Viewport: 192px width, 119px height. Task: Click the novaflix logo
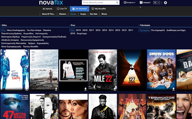pos(51,3)
